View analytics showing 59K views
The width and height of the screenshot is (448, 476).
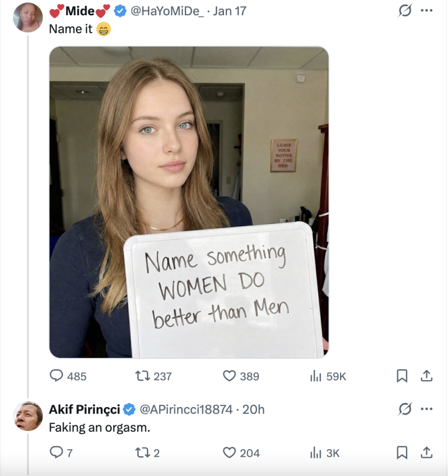(316, 376)
